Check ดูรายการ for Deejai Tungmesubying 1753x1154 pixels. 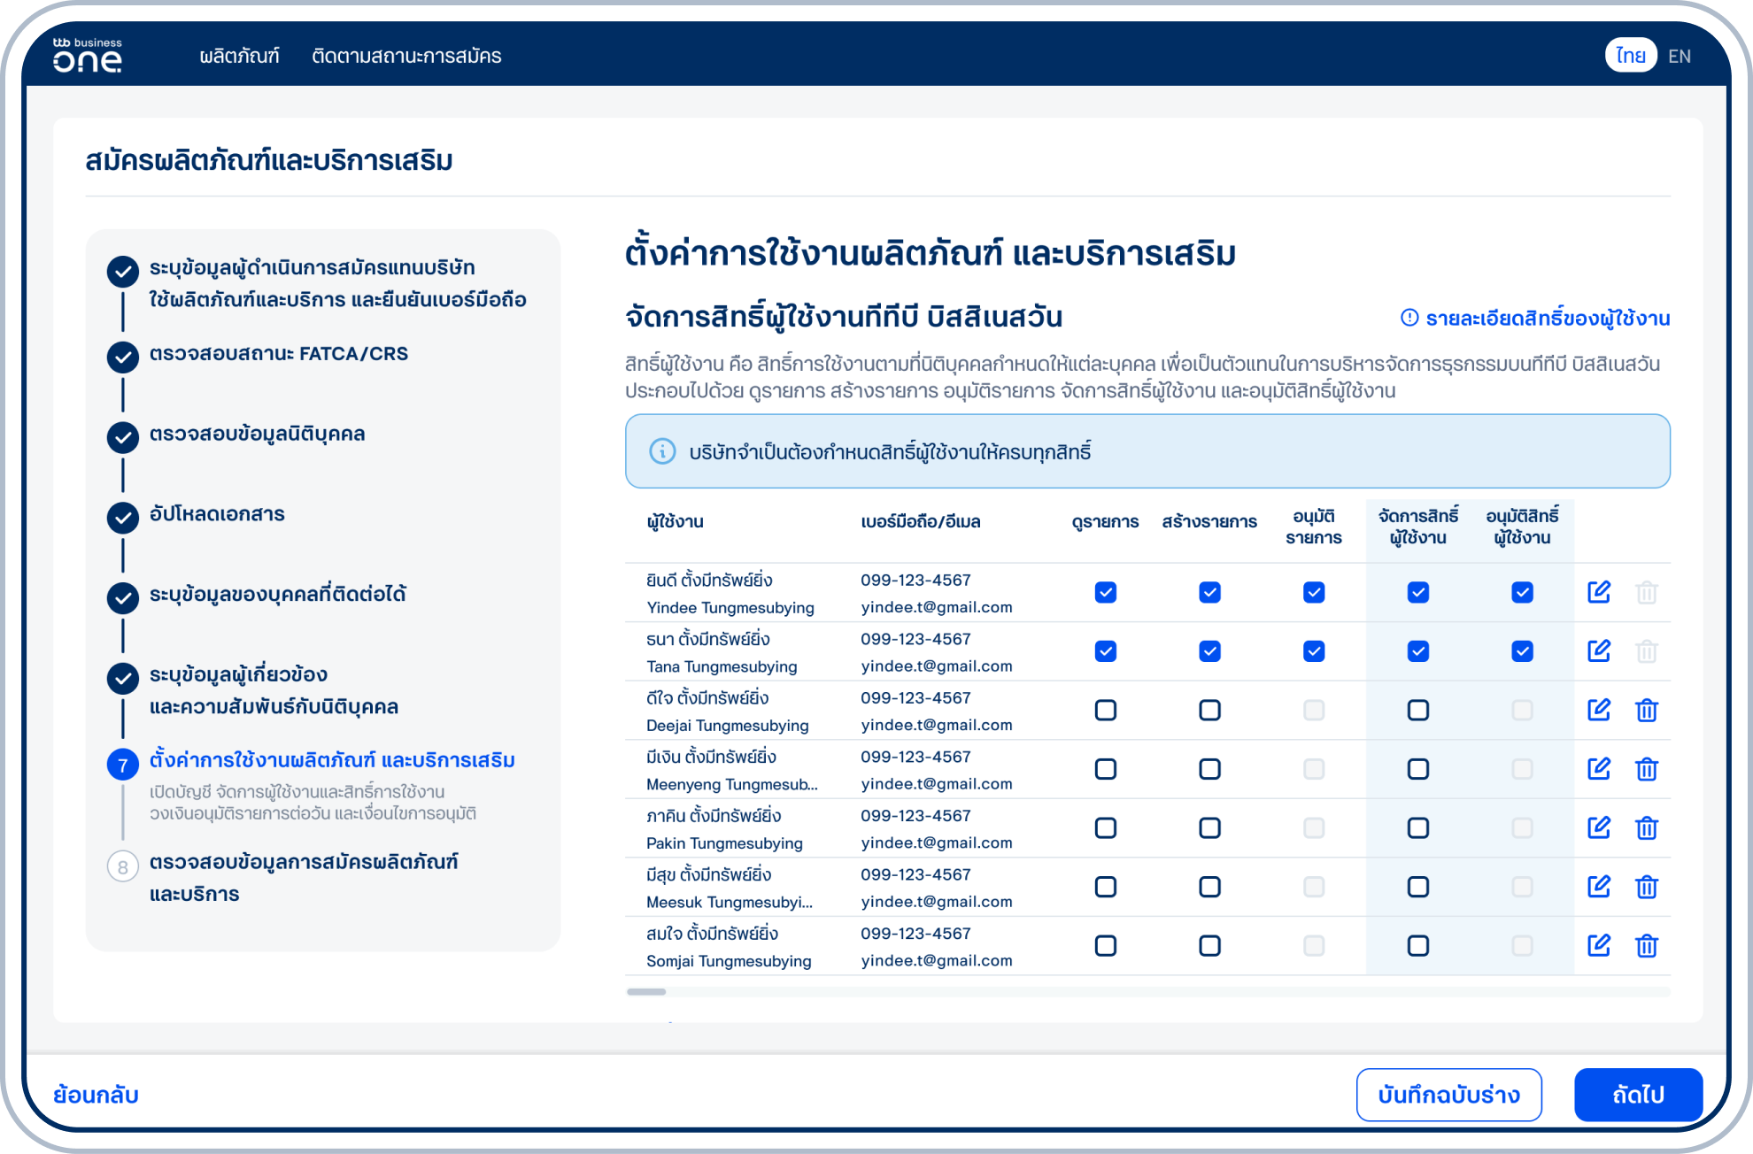[x=1106, y=710]
